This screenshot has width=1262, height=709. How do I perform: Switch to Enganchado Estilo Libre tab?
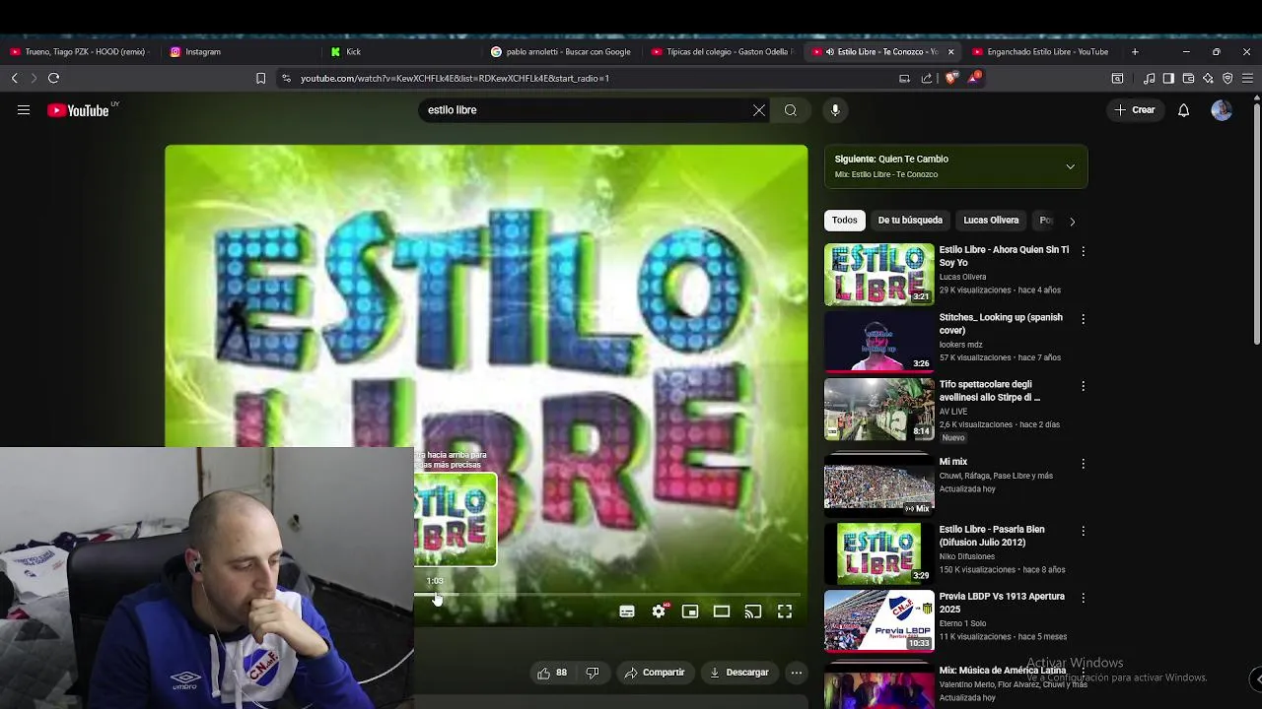(1040, 52)
